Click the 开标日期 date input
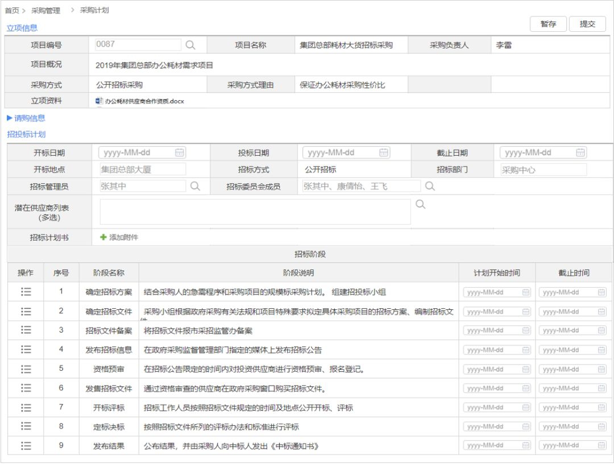The width and height of the screenshot is (614, 464). pos(142,152)
